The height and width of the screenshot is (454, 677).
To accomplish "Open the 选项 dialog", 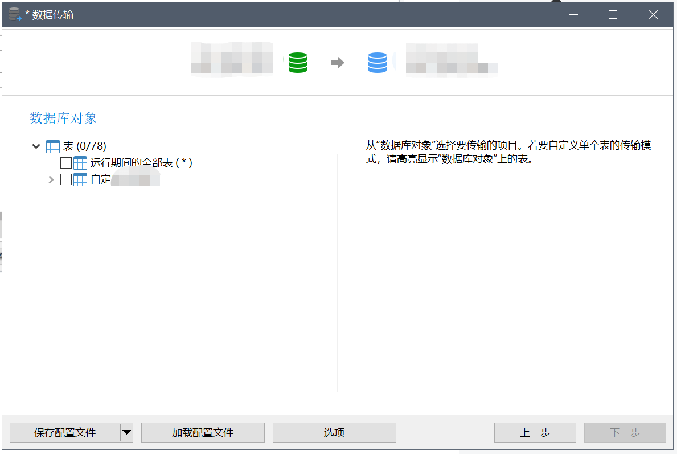I will (334, 432).
